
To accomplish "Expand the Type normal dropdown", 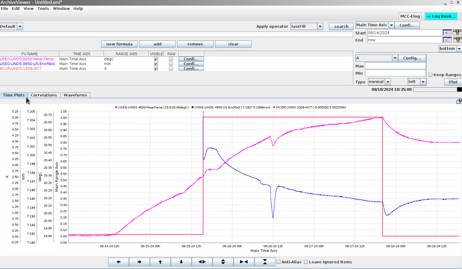I will coord(388,82).
